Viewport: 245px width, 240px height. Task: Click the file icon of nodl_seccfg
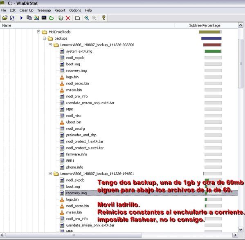[x=62, y=129]
